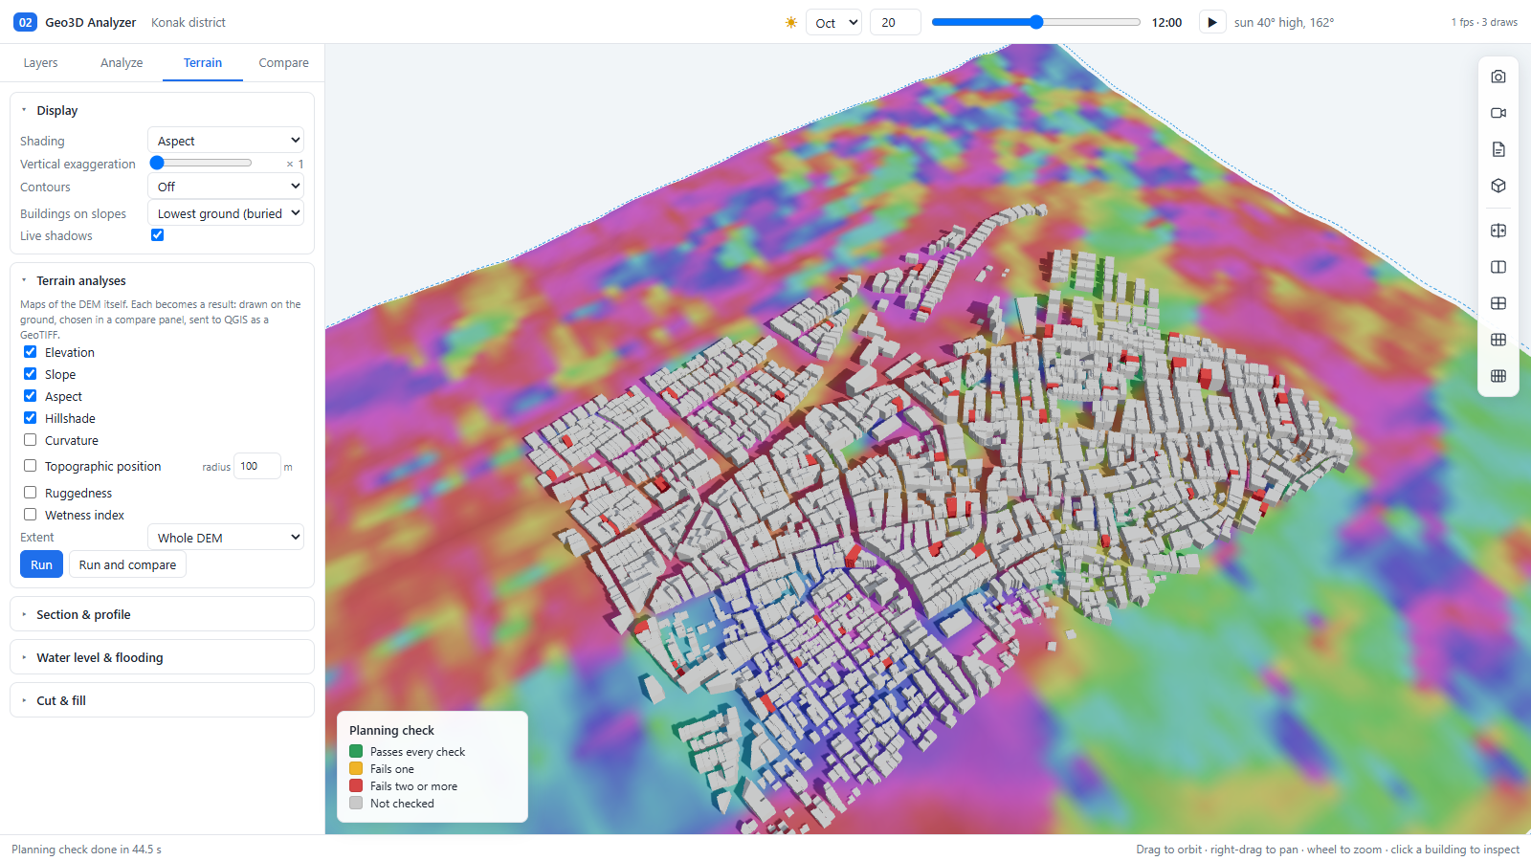Enable the Curvature analysis
Screen dimensions: 1531x861
coord(31,440)
